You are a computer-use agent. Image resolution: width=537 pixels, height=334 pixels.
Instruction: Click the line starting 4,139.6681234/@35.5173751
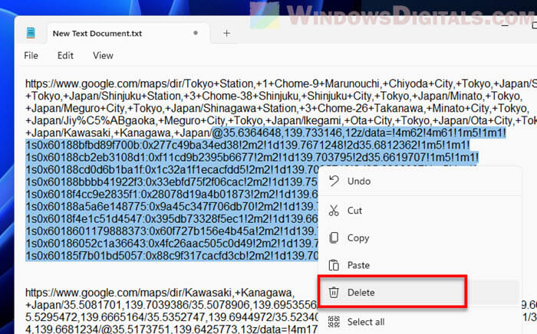[x=172, y=329]
